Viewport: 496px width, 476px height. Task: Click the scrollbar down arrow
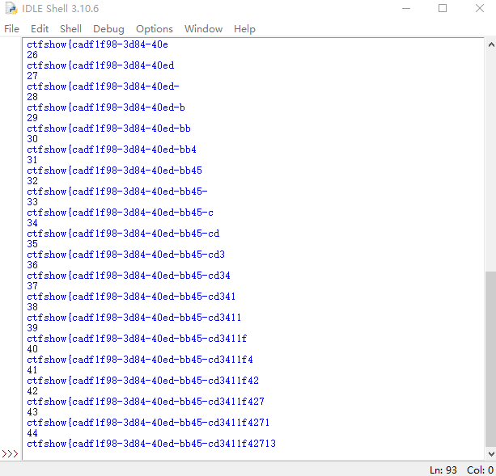click(x=491, y=454)
